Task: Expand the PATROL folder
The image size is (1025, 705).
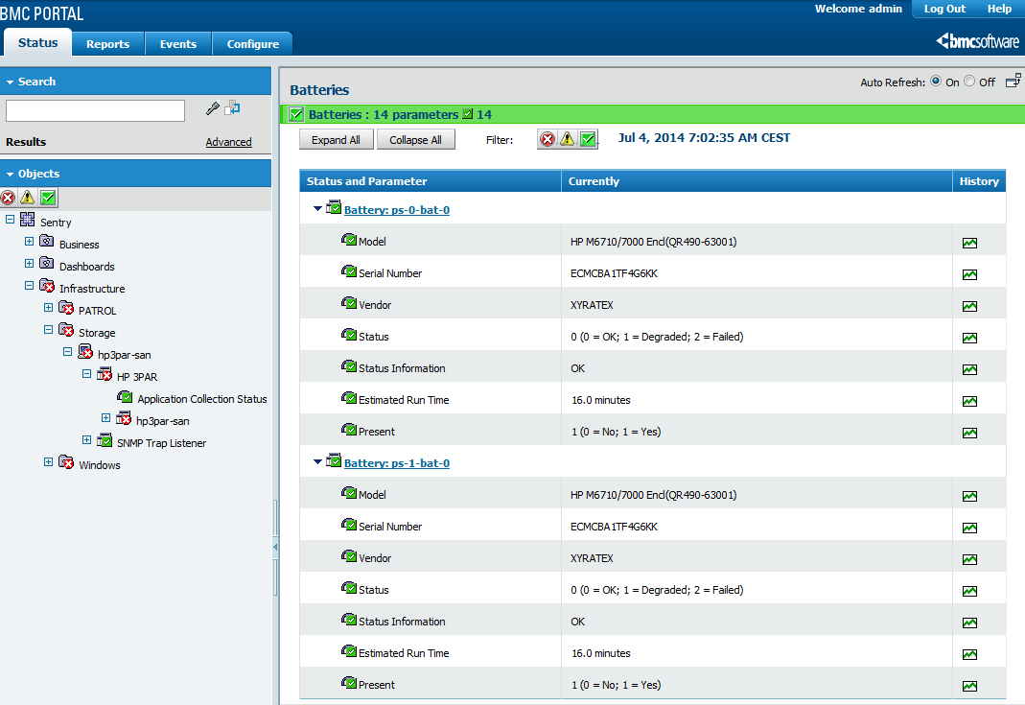Action: pyautogui.click(x=48, y=307)
